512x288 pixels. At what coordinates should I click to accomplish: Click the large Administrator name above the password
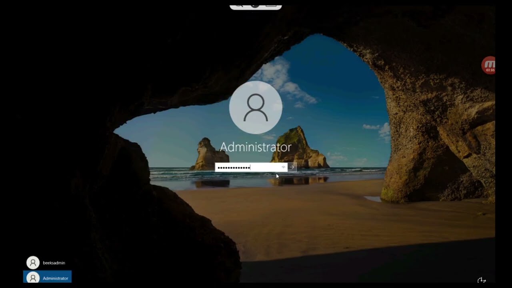(256, 147)
